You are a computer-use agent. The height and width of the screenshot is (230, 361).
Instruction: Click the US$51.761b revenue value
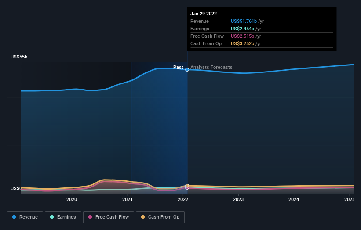tap(244, 21)
